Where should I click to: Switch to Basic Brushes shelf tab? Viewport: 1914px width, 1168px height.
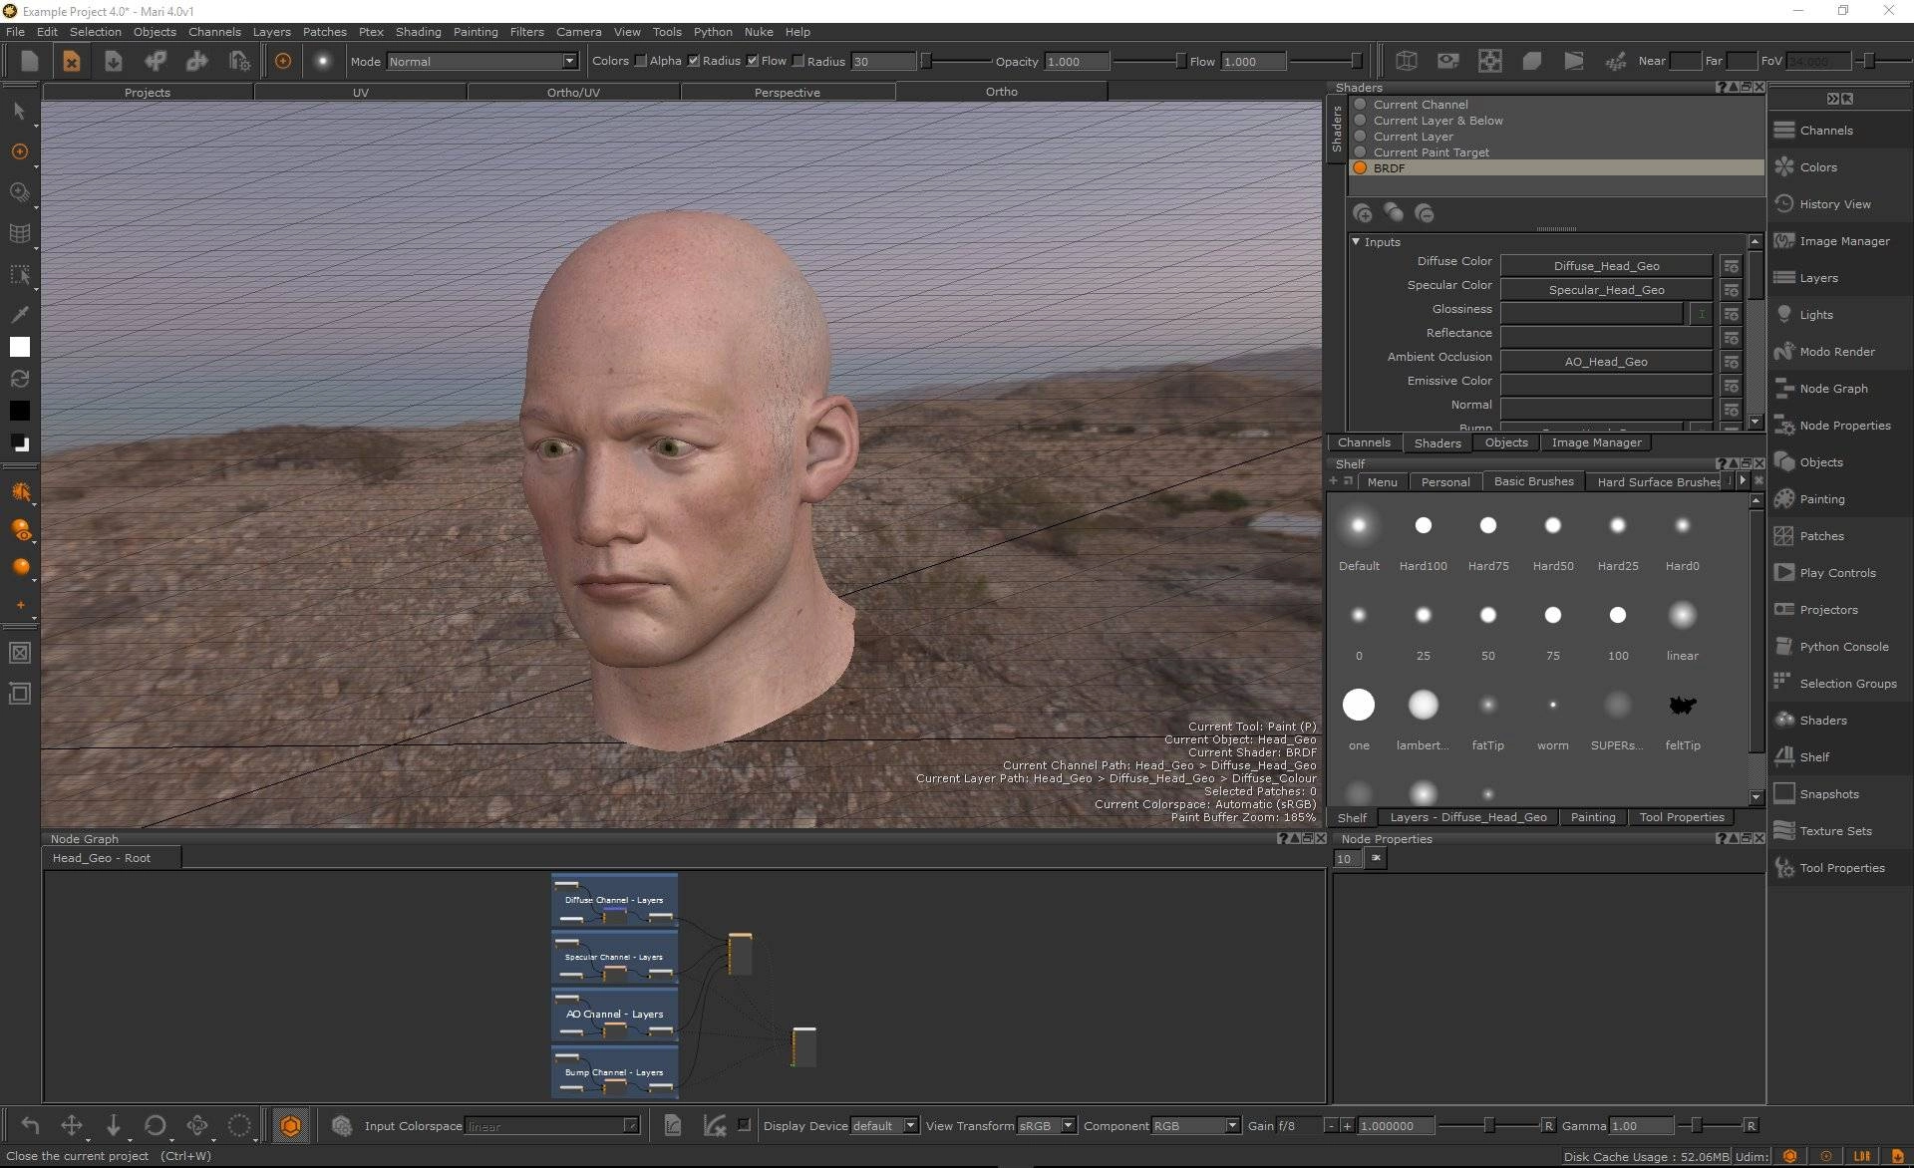(1533, 481)
